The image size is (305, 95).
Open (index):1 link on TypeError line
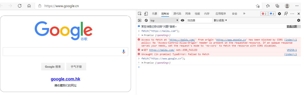(290, 54)
